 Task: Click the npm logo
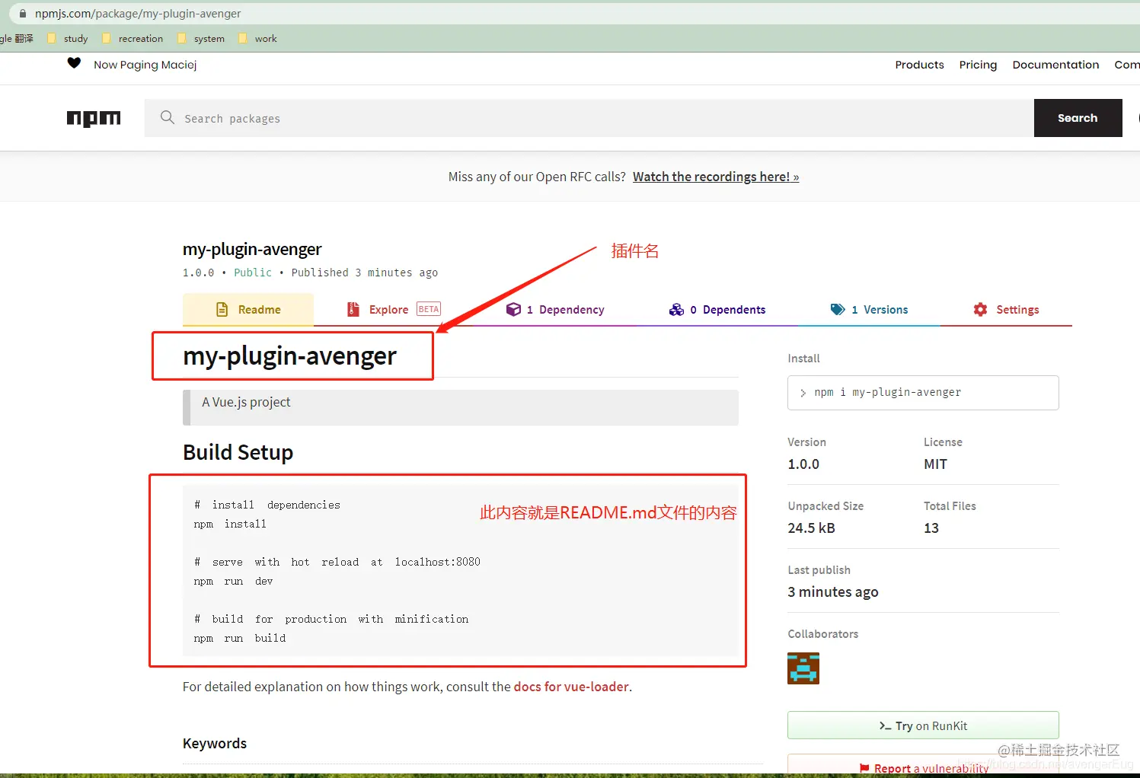click(x=94, y=119)
